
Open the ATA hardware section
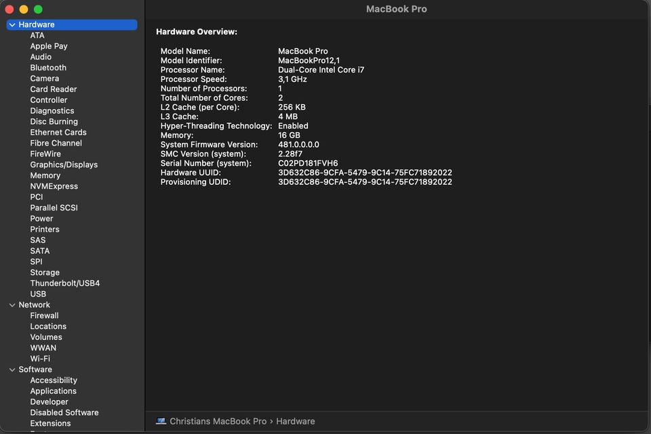pyautogui.click(x=37, y=35)
